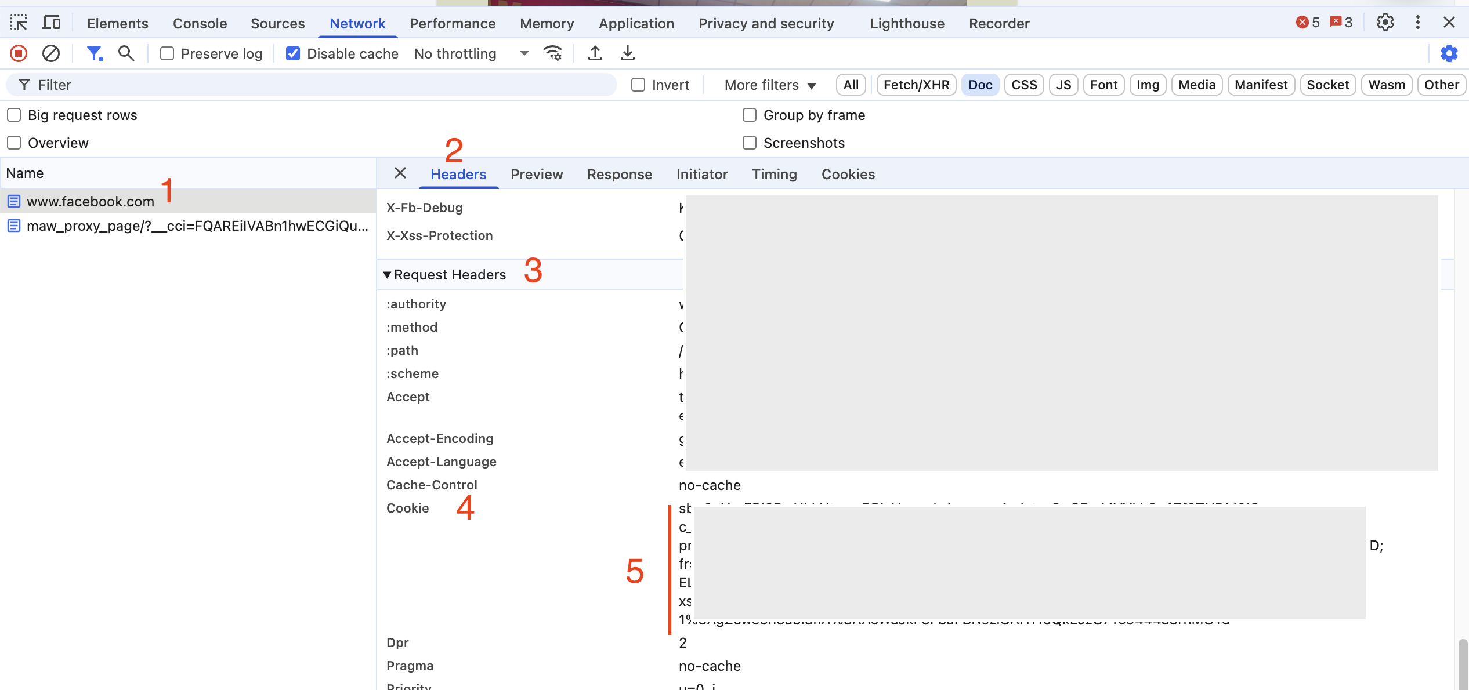Open DevTools settings gear
1469x690 pixels.
(x=1385, y=23)
